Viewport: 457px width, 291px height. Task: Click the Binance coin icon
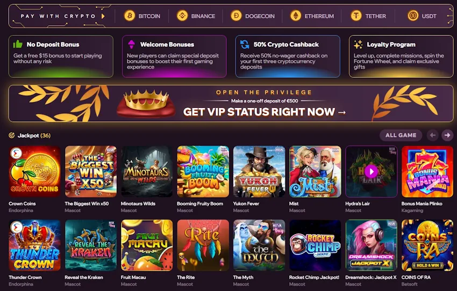182,16
